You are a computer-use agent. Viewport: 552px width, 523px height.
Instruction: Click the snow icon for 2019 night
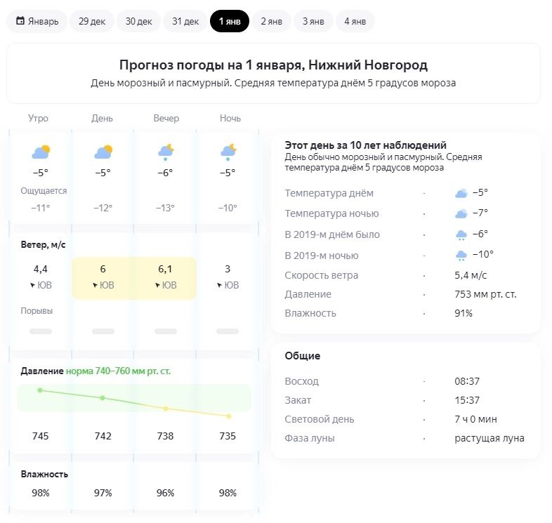(x=461, y=256)
